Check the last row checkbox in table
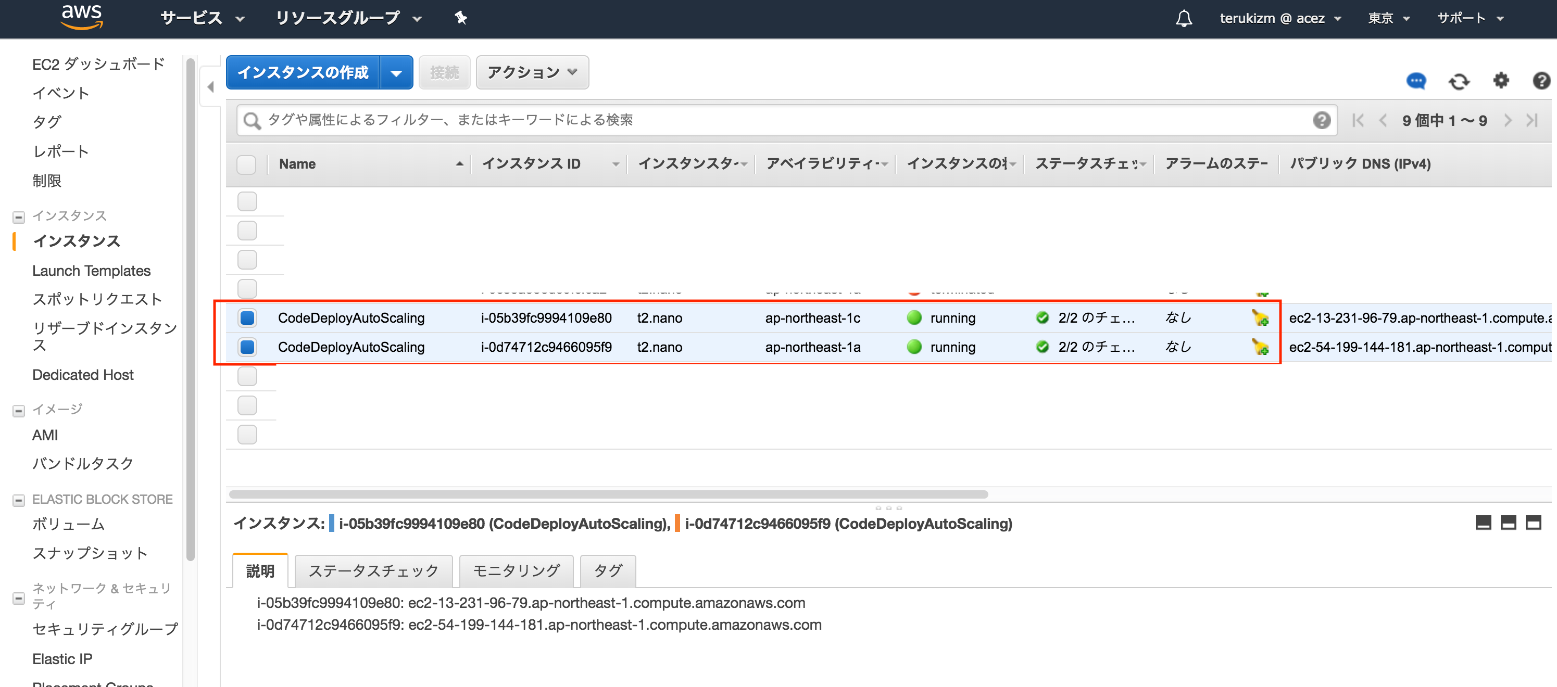The height and width of the screenshot is (687, 1557). [x=247, y=435]
